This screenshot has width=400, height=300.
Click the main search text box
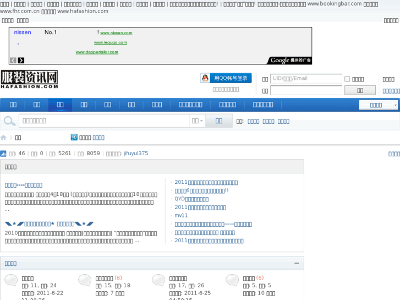[104, 121]
